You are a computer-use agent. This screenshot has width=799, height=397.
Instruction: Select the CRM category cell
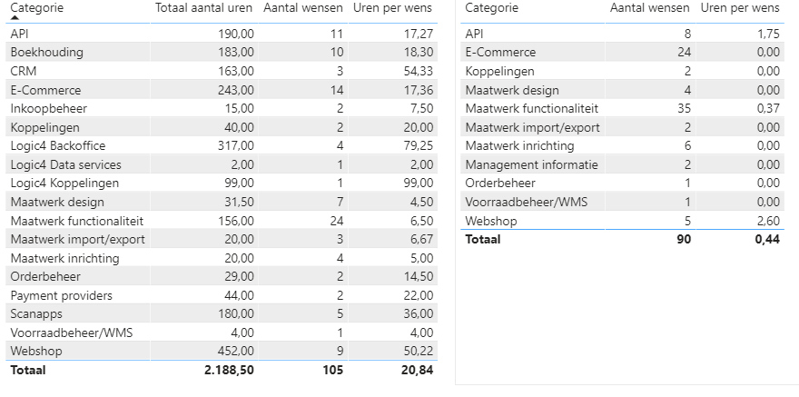click(24, 71)
